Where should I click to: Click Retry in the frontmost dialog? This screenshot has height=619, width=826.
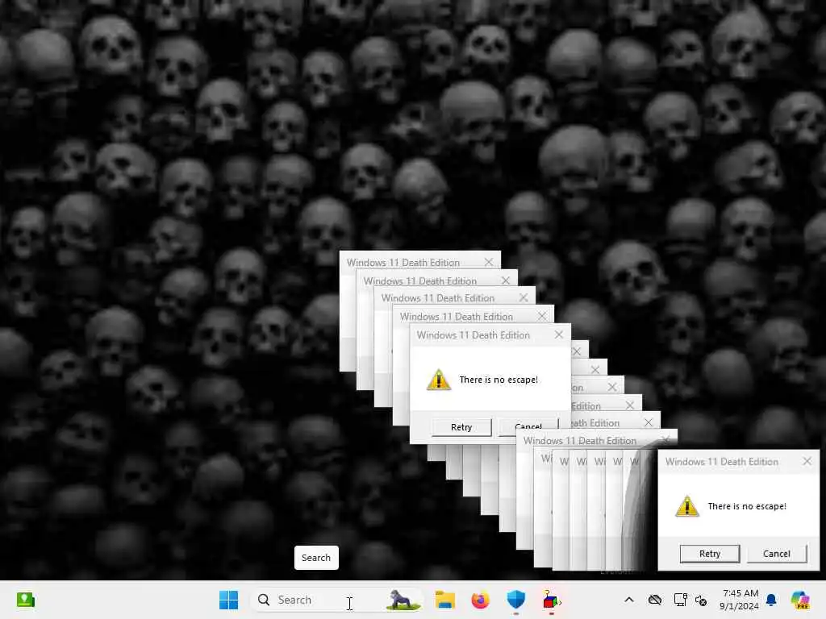tap(710, 554)
